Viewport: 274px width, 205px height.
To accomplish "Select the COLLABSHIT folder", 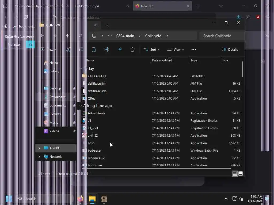I will click(x=161, y=76).
